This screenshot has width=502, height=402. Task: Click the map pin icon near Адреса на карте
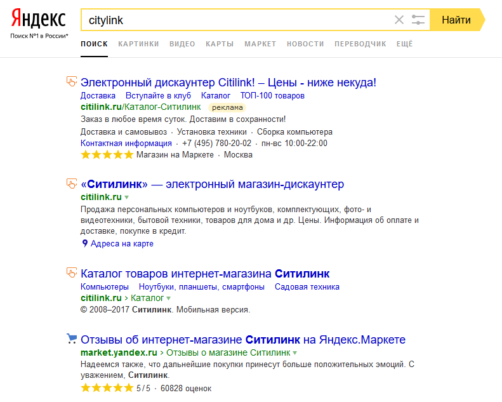(x=84, y=243)
